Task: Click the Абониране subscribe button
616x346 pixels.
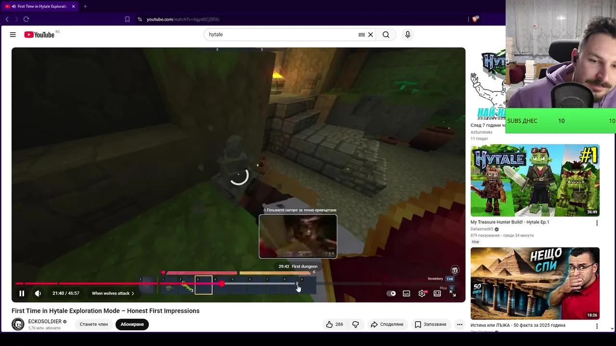Action: [x=132, y=324]
